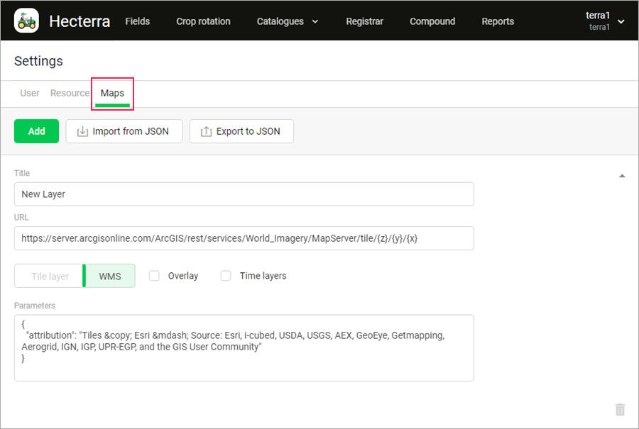This screenshot has width=639, height=429.
Task: Select the Maps settings tab
Action: coord(112,93)
